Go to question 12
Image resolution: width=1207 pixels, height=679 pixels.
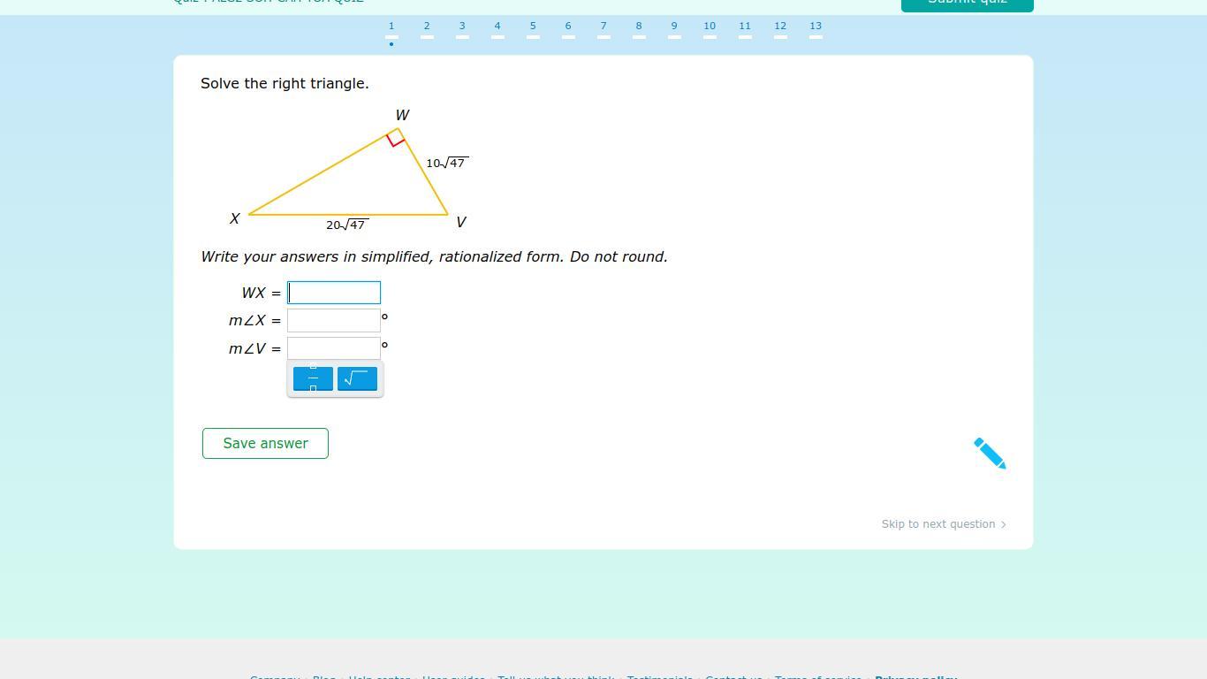[x=780, y=27]
